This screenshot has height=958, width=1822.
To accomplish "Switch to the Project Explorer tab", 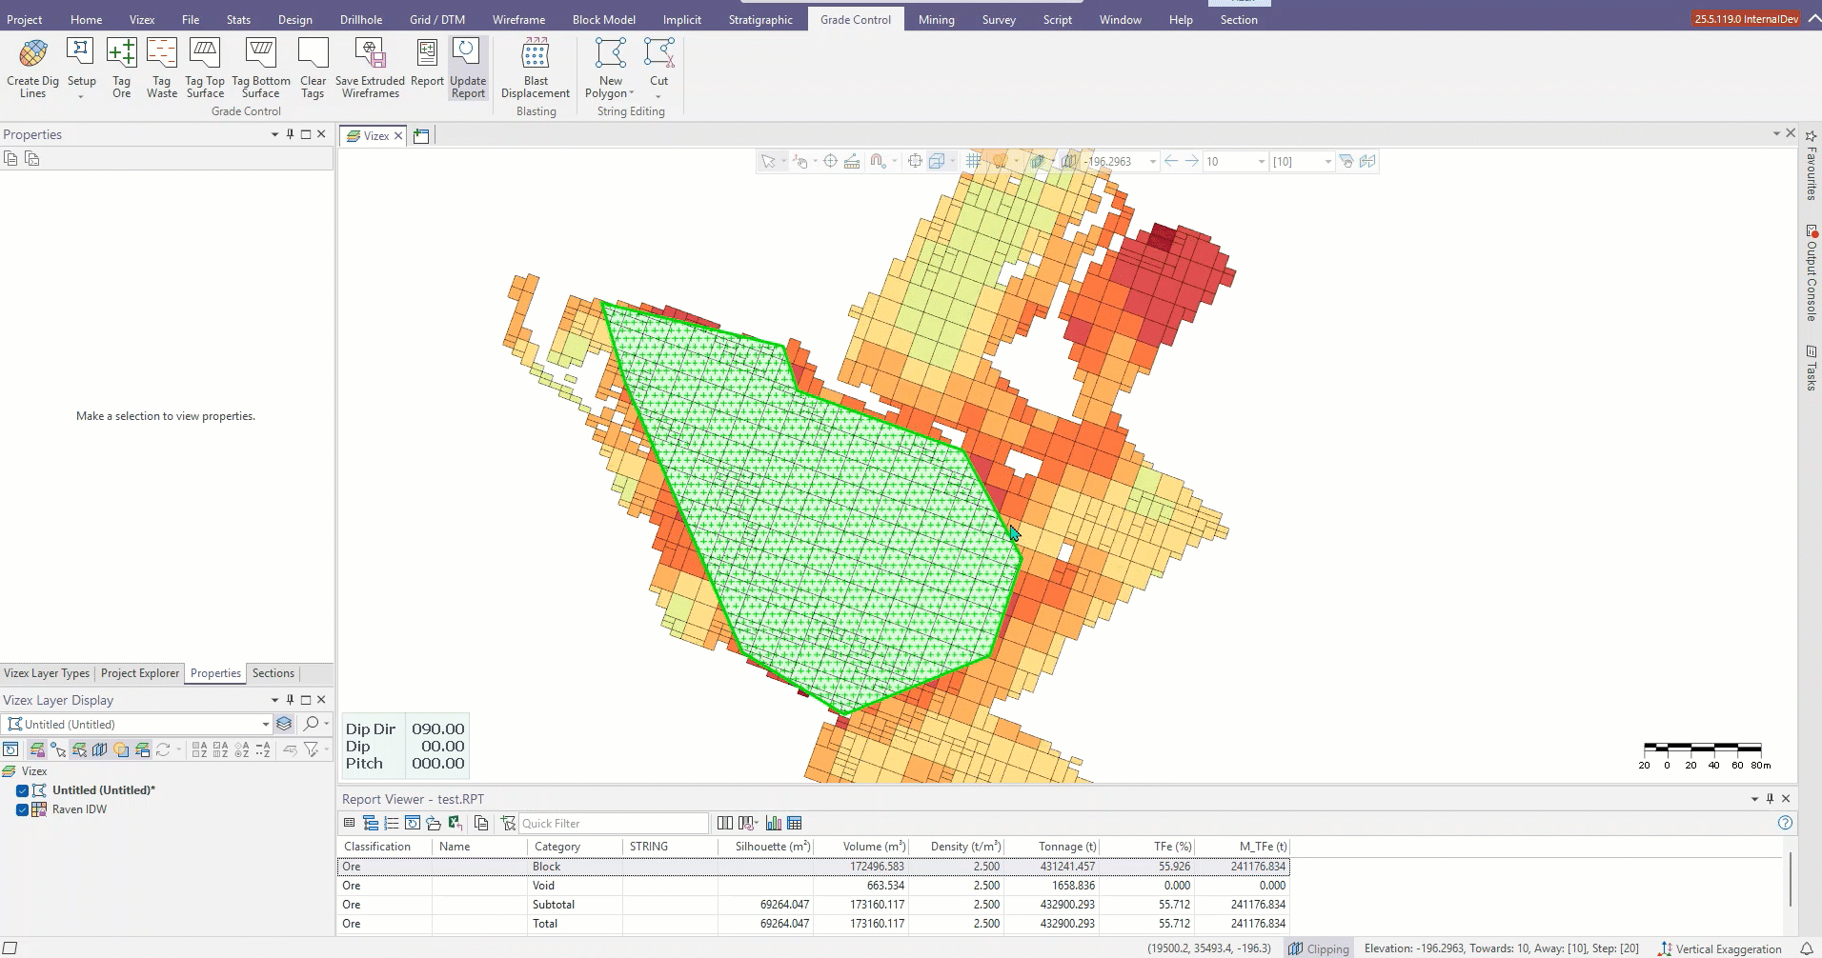I will coord(140,673).
